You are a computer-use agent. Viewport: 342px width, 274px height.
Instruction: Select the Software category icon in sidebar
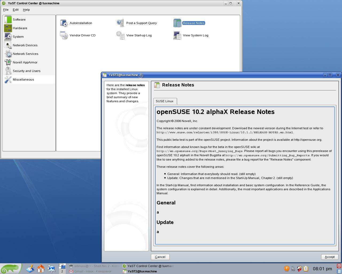(x=8, y=20)
